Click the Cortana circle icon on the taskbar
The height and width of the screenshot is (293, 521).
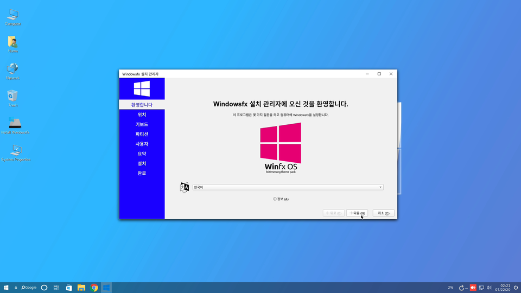[44, 288]
